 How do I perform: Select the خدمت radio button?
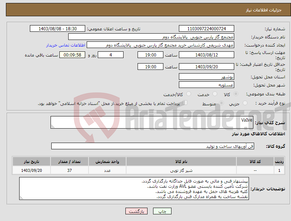coord(215,94)
